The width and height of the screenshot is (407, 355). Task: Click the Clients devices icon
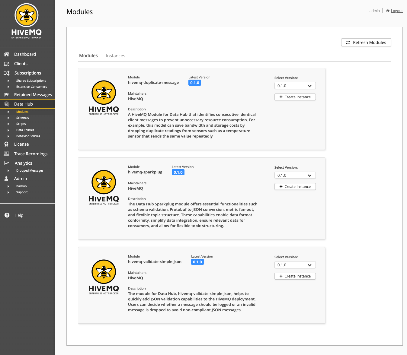tap(6, 64)
